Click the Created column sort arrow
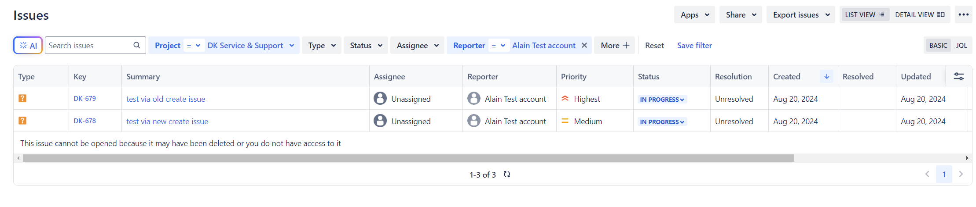The height and width of the screenshot is (207, 976). 827,76
